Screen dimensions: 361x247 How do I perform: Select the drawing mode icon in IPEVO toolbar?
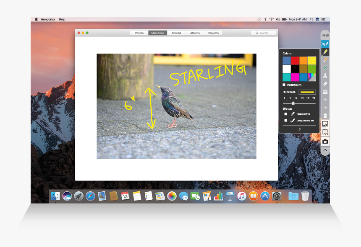point(325,44)
